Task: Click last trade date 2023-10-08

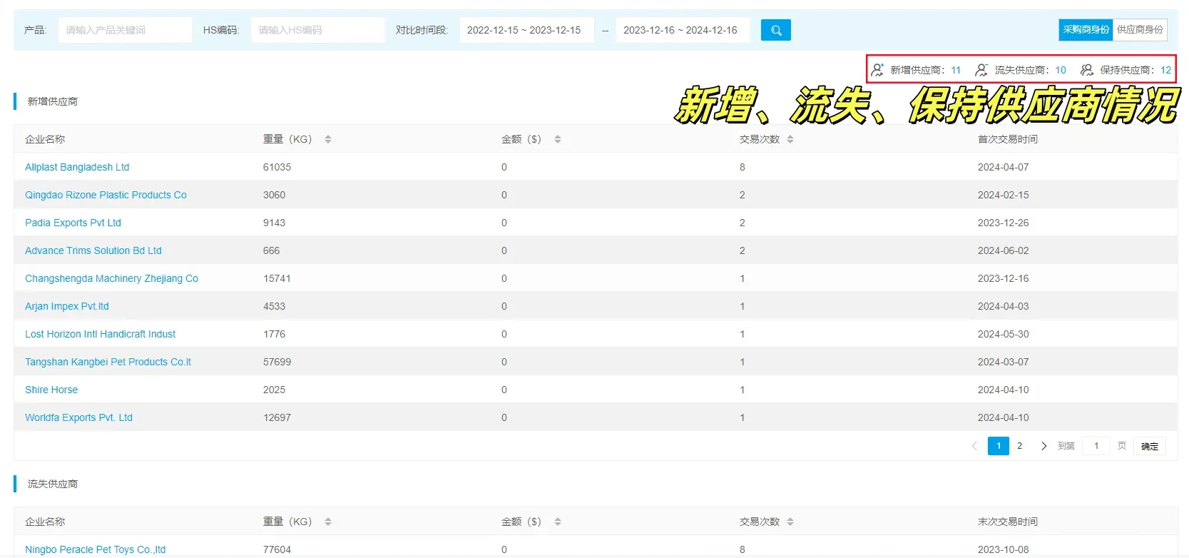Action: click(x=1003, y=549)
